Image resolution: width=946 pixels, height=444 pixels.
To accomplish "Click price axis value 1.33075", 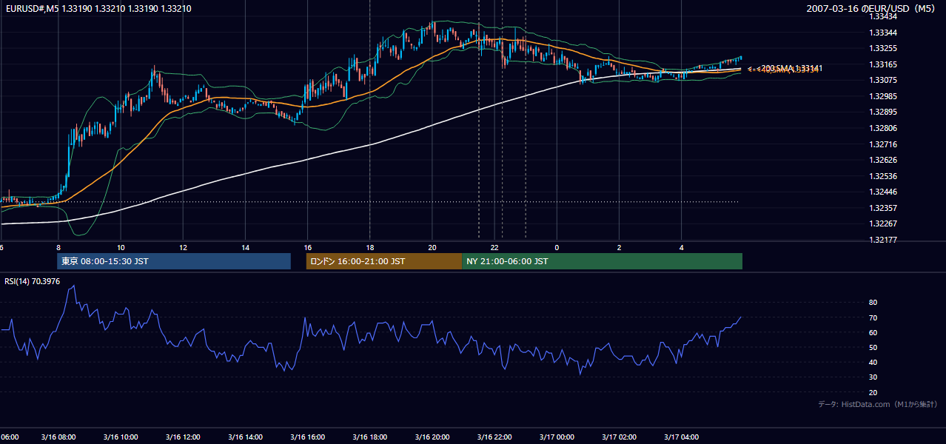I will tap(882, 80).
